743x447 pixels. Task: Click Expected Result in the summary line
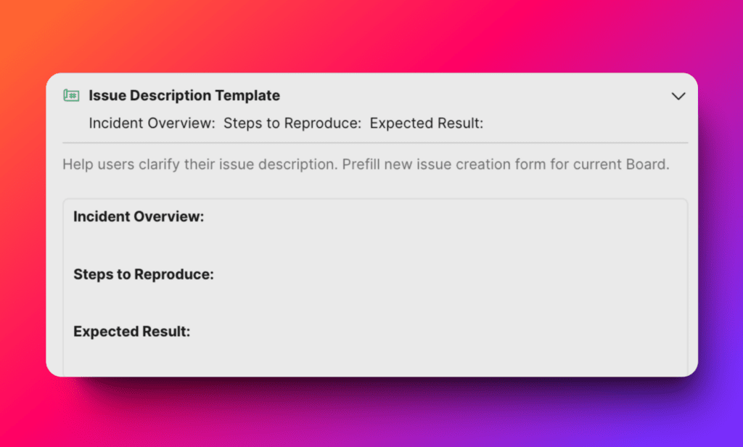coord(426,123)
